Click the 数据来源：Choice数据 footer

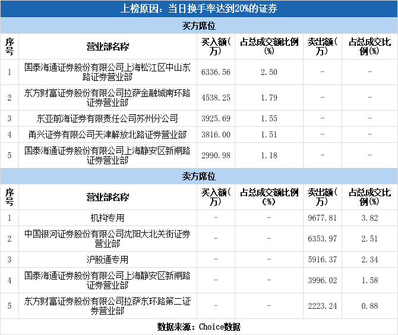(199, 327)
